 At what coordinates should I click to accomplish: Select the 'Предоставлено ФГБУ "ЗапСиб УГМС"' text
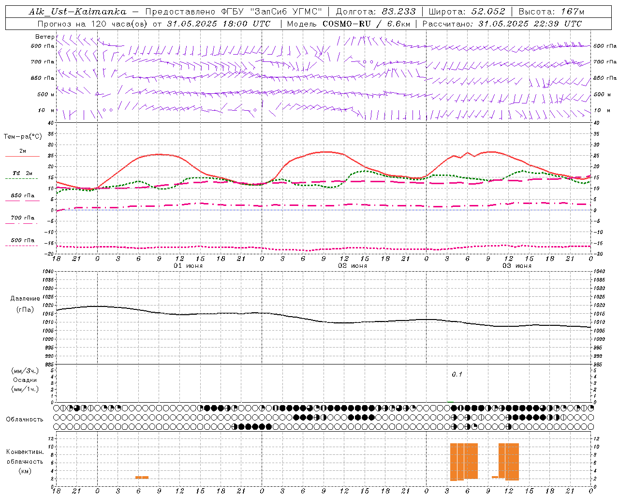[x=234, y=12]
